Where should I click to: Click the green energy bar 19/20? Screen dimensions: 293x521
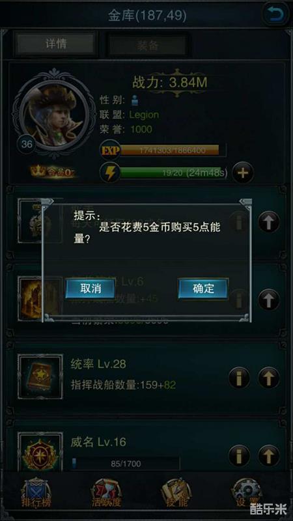173,173
